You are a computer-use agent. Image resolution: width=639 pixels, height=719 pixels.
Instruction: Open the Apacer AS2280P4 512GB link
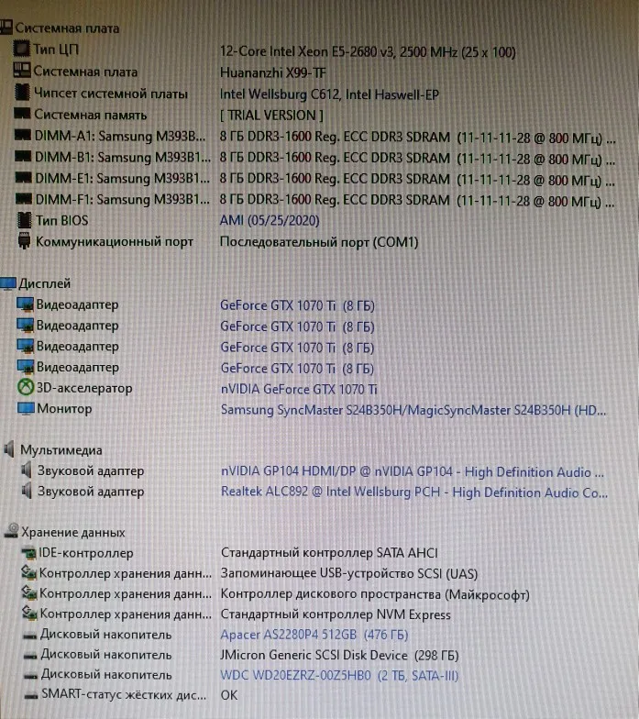[x=314, y=635]
